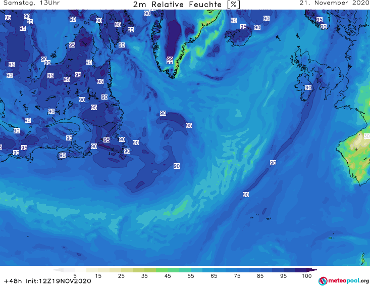The width and height of the screenshot is (370, 286).
Task: Click the colorbar tick label "15"
Action: (98, 276)
